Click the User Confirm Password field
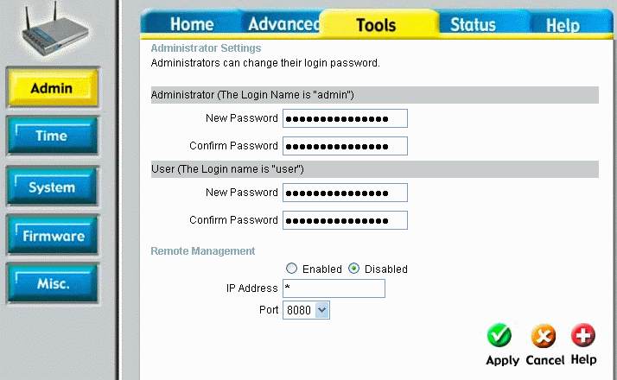Viewport: 617px width, 380px height. tap(345, 220)
